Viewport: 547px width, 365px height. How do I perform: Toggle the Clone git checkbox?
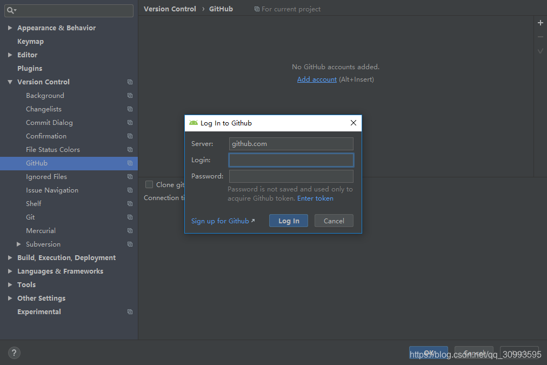point(149,184)
